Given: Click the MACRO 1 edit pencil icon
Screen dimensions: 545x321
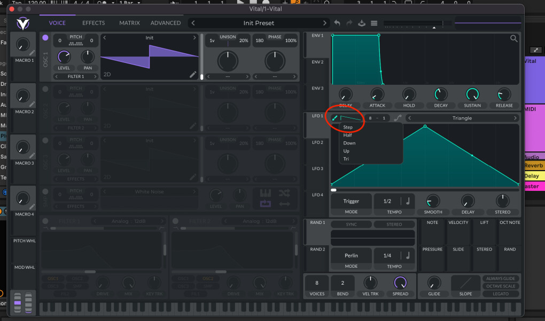Looking at the screenshot, I should [32, 52].
